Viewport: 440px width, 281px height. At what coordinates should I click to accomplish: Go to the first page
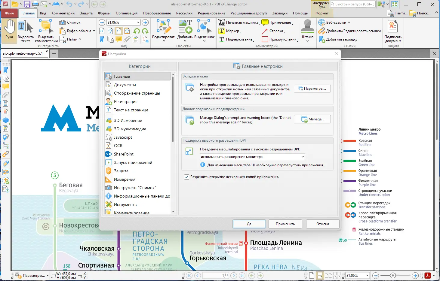click(x=189, y=275)
